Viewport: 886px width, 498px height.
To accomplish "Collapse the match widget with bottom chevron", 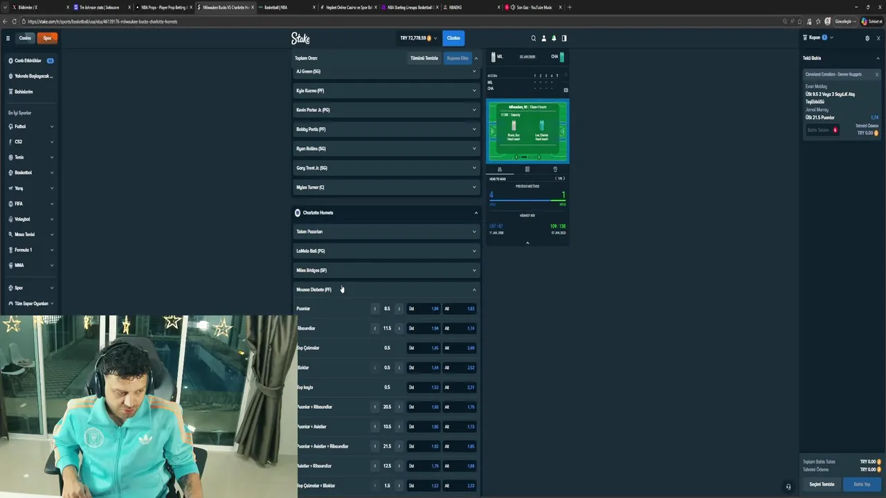I will click(x=527, y=243).
